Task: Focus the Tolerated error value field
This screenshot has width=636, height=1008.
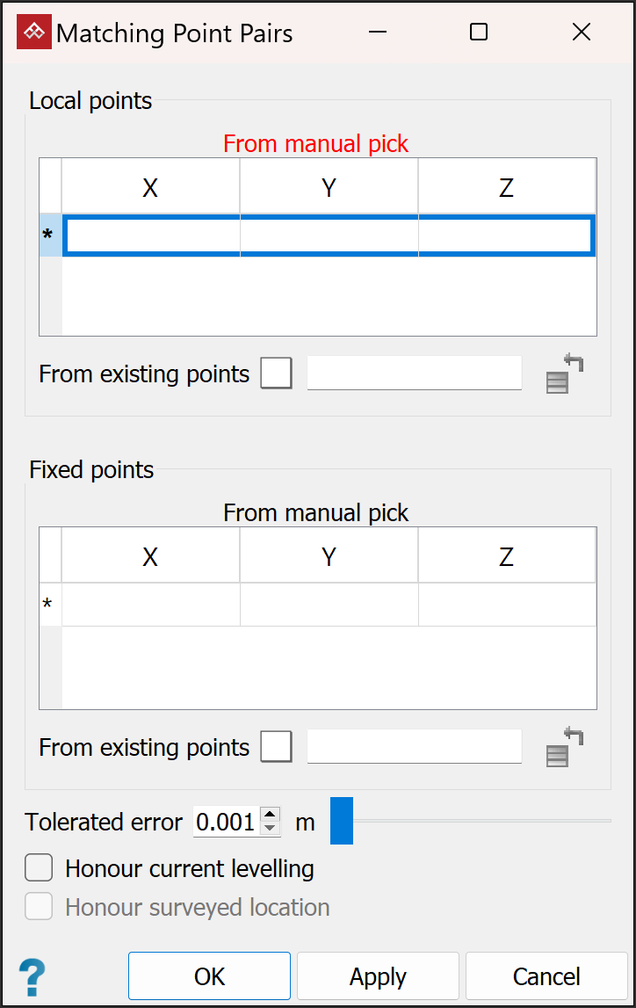Action: tap(226, 822)
